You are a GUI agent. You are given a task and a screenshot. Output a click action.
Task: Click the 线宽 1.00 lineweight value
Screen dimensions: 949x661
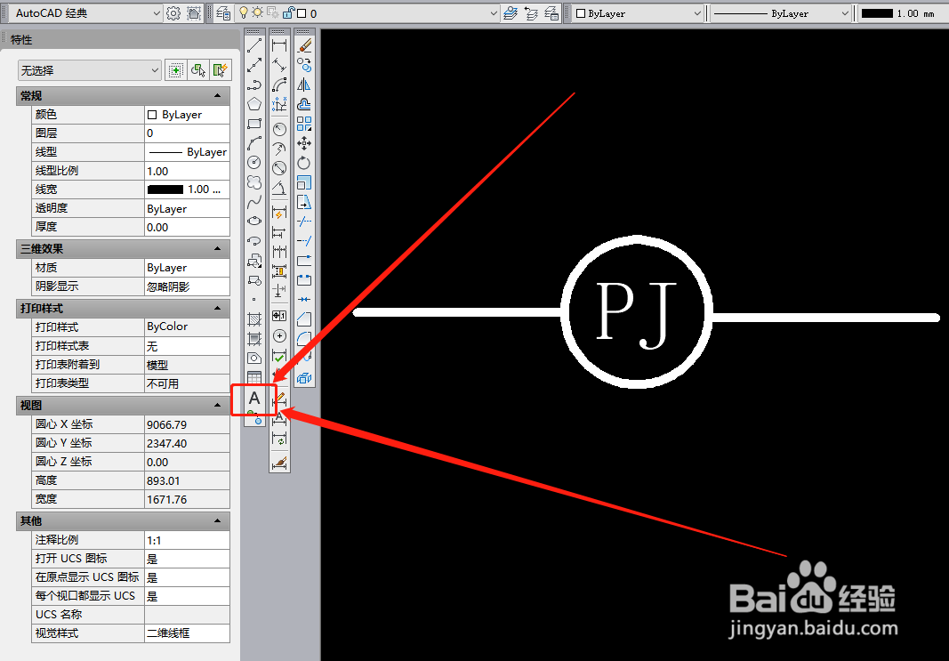(187, 189)
